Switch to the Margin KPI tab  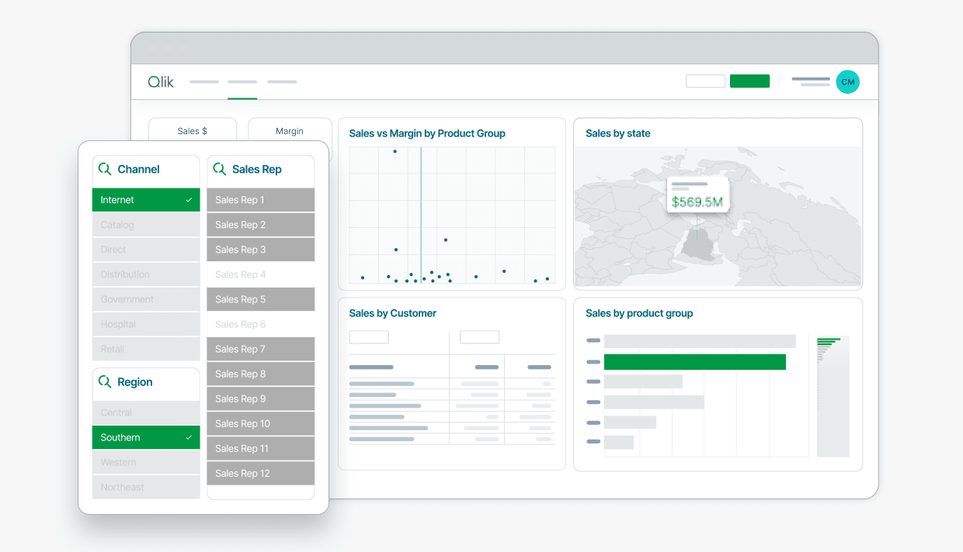point(290,130)
